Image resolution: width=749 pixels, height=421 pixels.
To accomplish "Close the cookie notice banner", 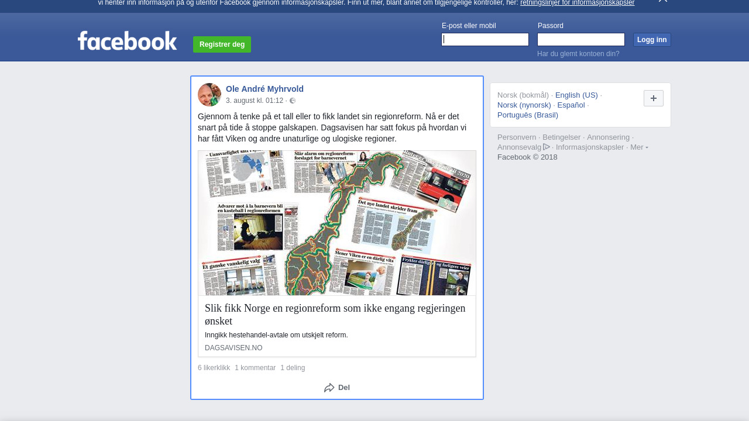I will (662, 1).
